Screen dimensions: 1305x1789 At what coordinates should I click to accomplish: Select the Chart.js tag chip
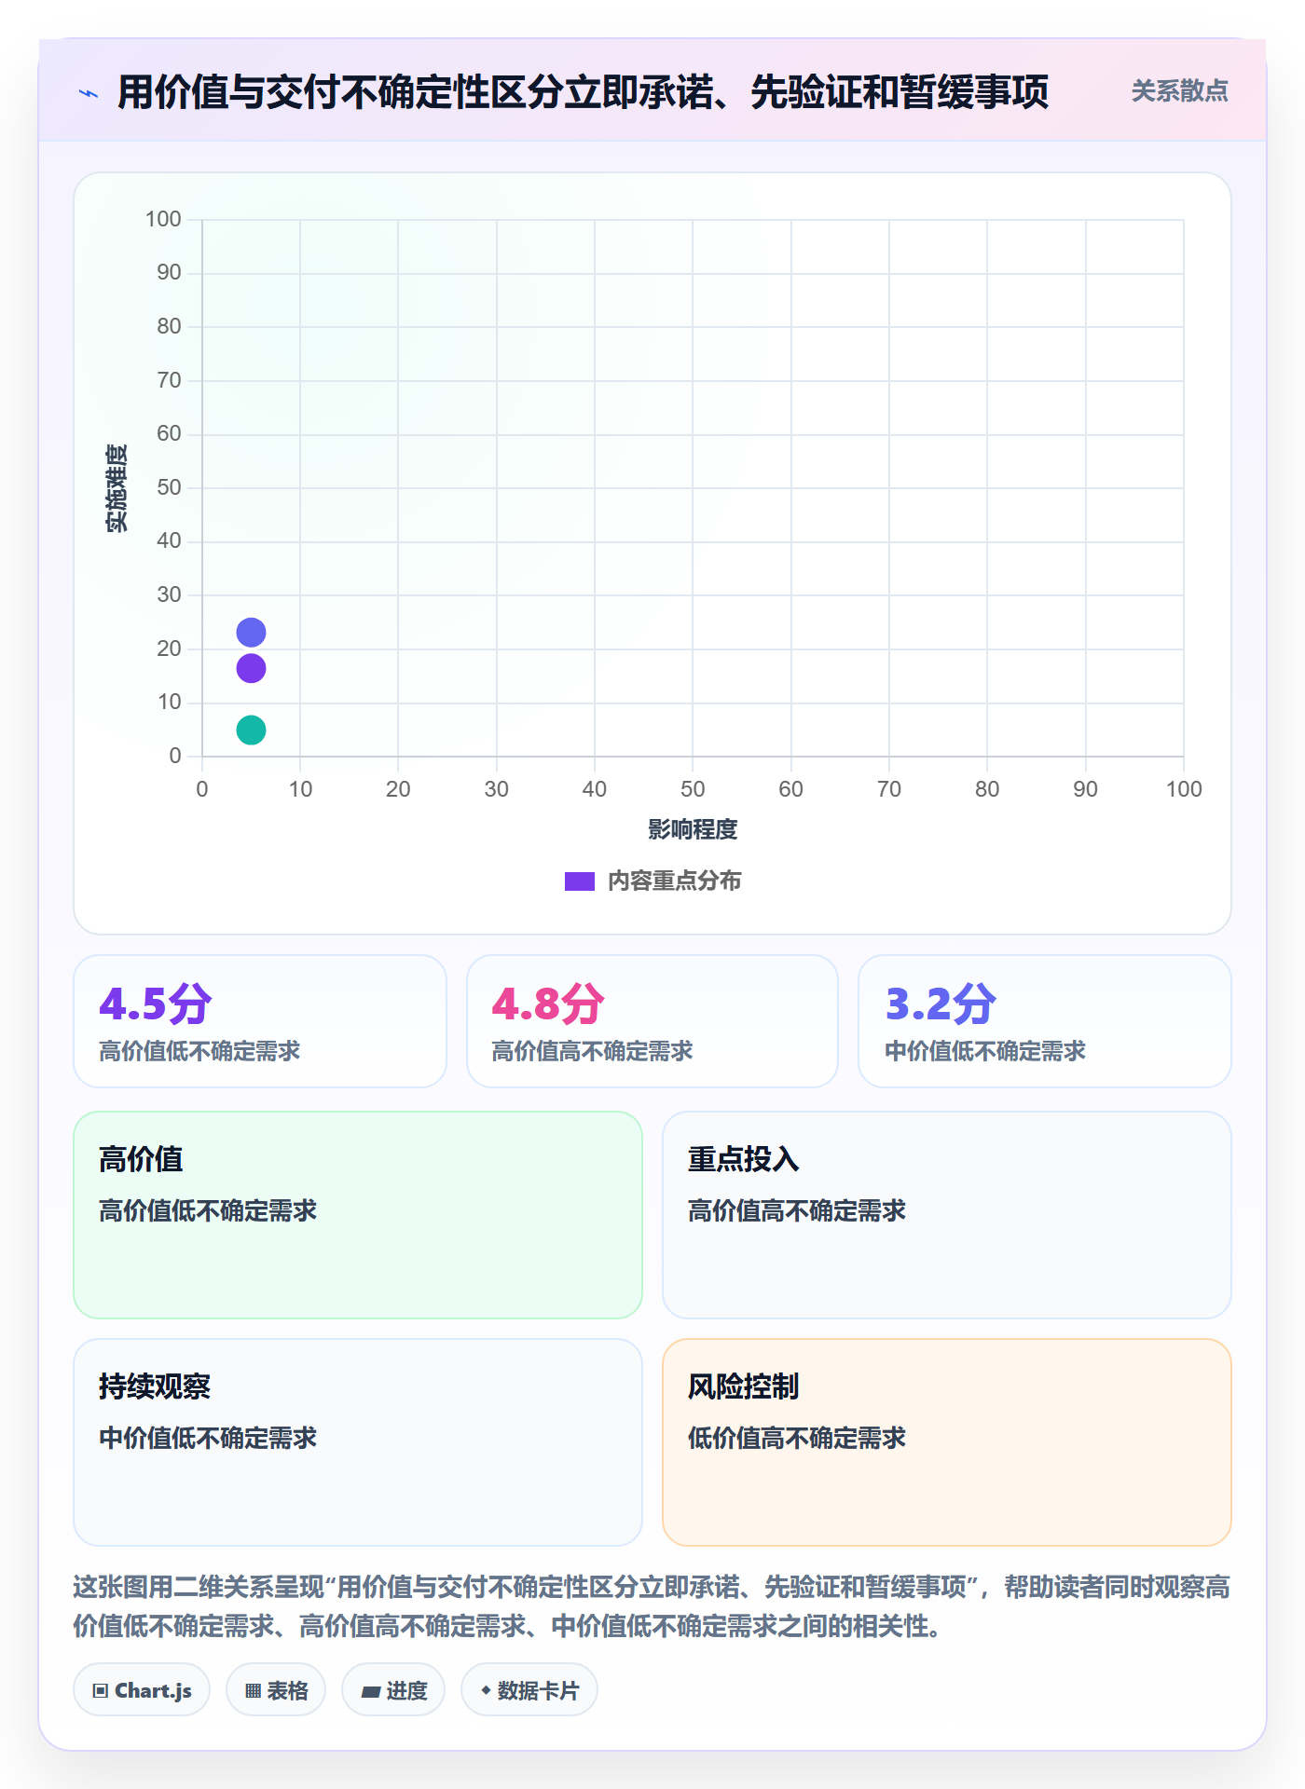pyautogui.click(x=142, y=1690)
